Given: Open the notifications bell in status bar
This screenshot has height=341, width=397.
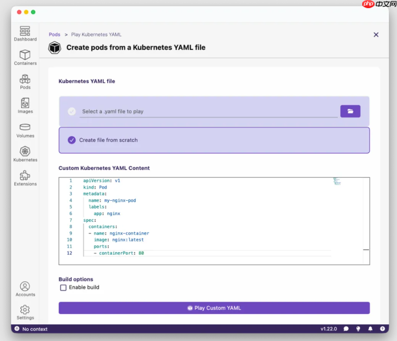Looking at the screenshot, I should pyautogui.click(x=370, y=329).
